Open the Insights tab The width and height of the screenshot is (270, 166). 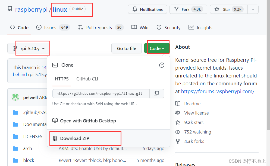pos(200,27)
